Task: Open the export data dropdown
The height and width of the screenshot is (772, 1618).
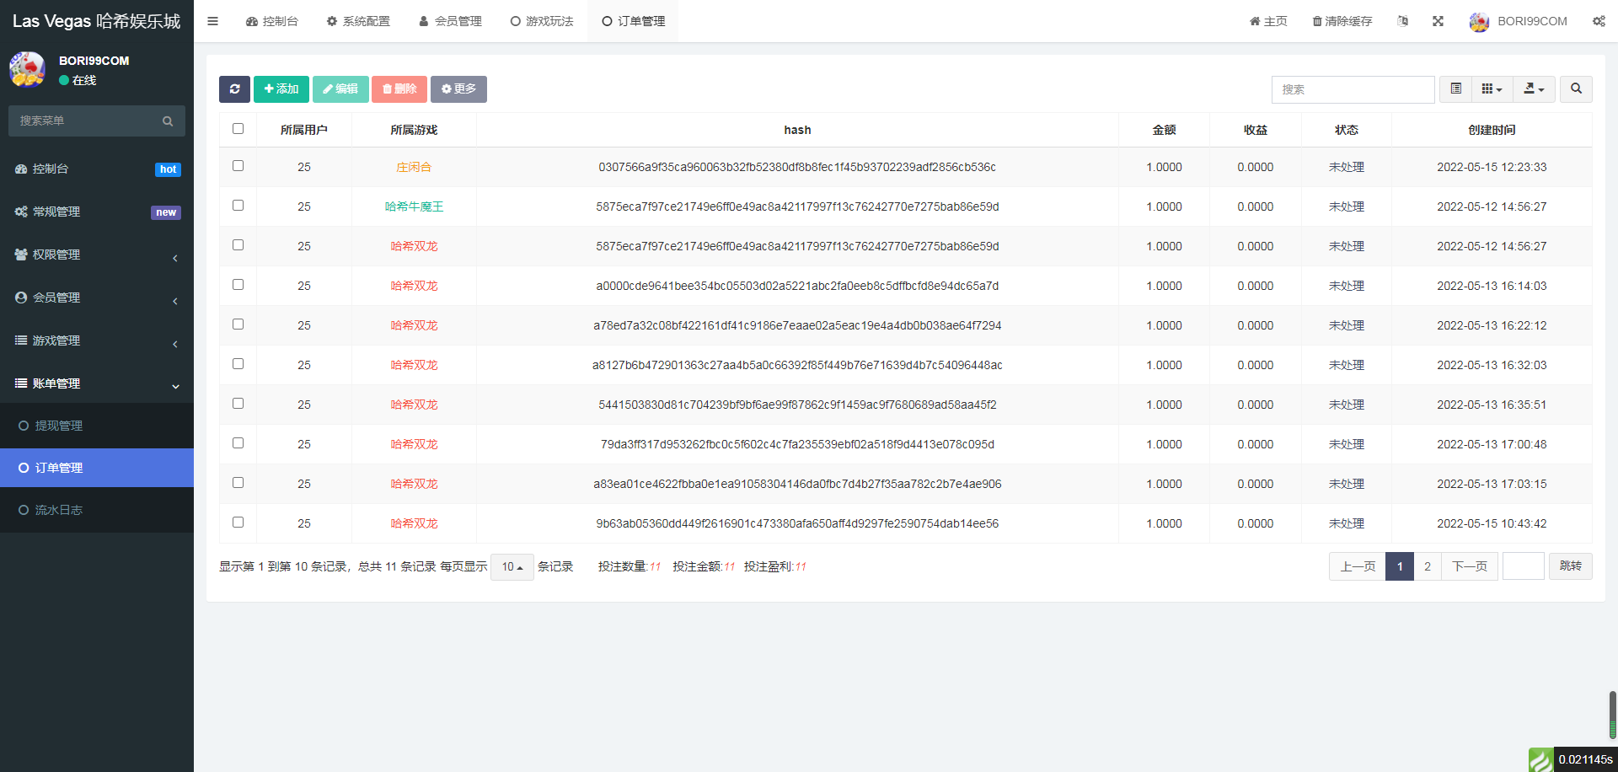Action: 1534,89
